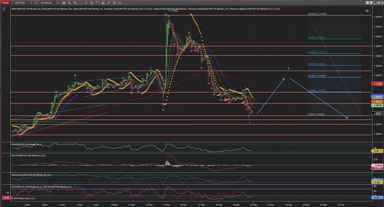Image resolution: width=384 pixels, height=207 pixels.
Task: Click the white back arrow on chart
Action: tap(368, 11)
